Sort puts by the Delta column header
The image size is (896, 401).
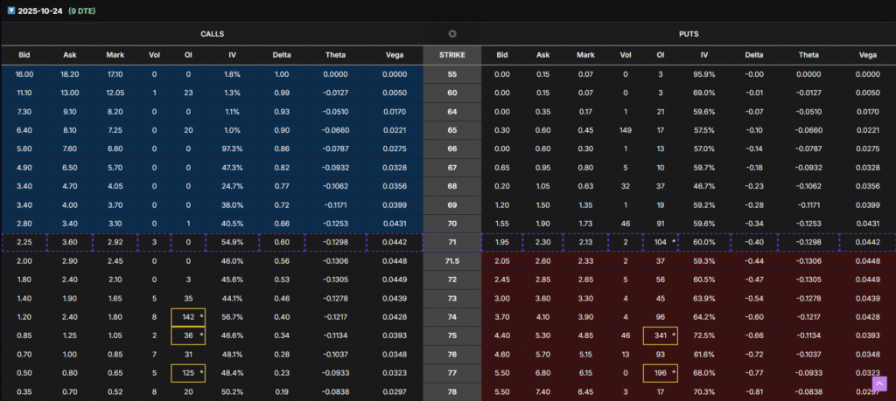(x=754, y=55)
